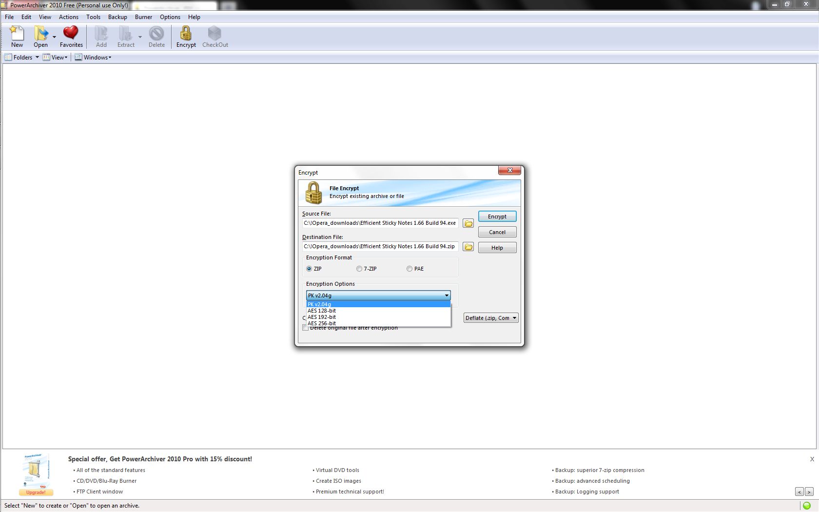Click the next offer arrow button
This screenshot has height=512, width=819.
(809, 492)
